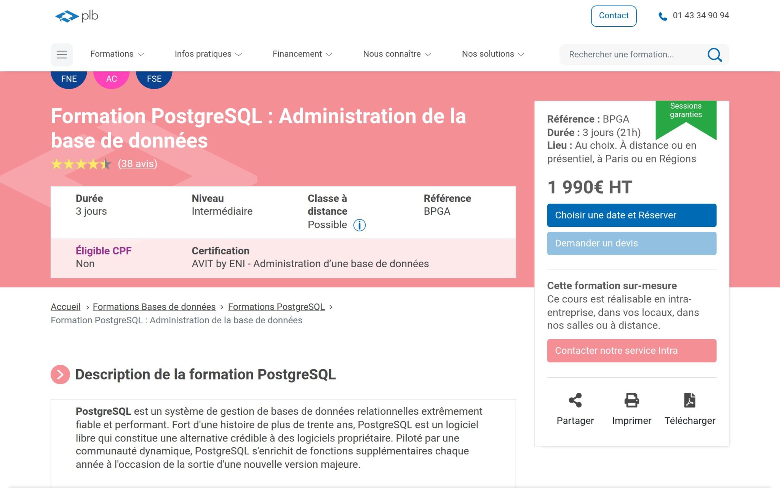
Task: Click the Classe à distance info icon
Action: (359, 225)
